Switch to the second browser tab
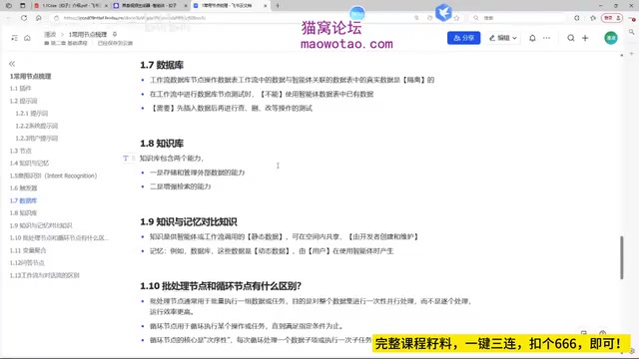This screenshot has width=639, height=359. pyautogui.click(x=150, y=6)
